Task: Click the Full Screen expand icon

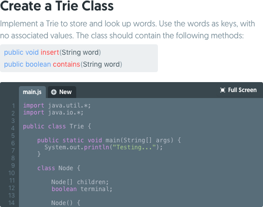Action: pyautogui.click(x=223, y=90)
